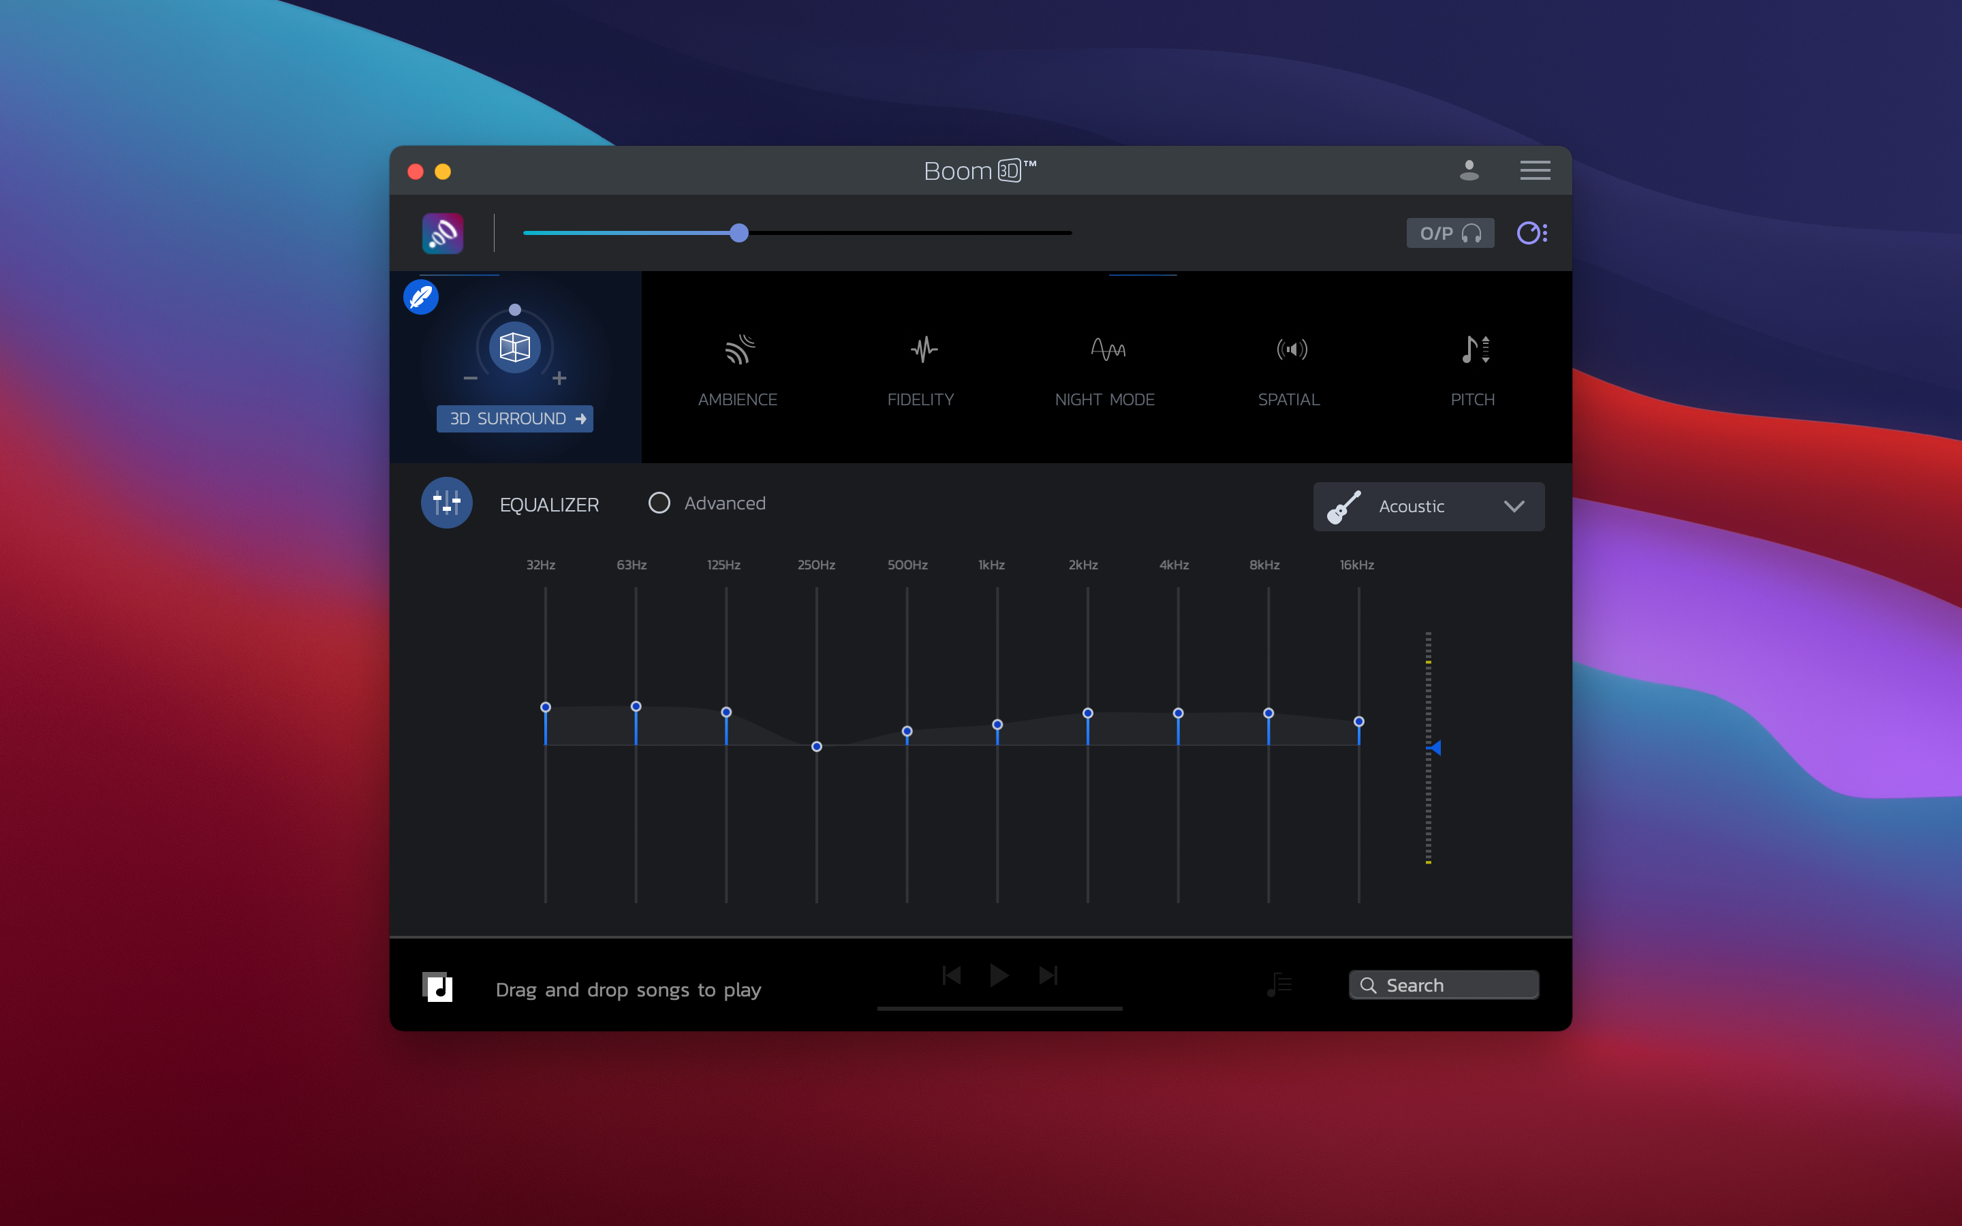
Task: Click the 4kHz band slider handle
Action: 1178,712
